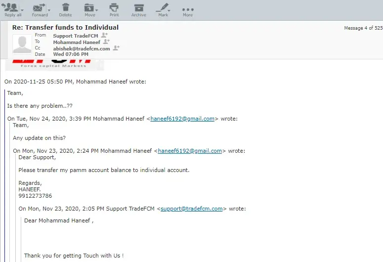This screenshot has width=383, height=262.
Task: Click the greeting 'Dear Mohammad Haneef ,'
Action: (59, 220)
